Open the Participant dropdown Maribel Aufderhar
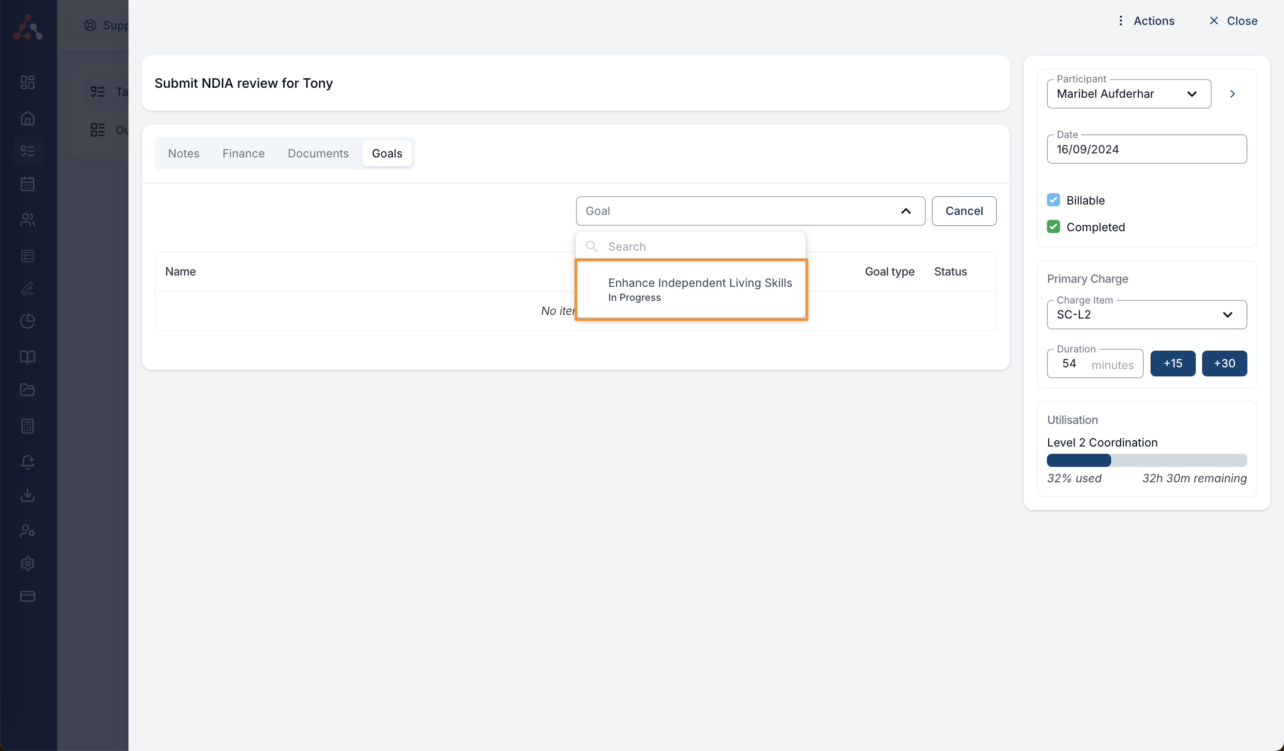Viewport: 1284px width, 751px height. [1129, 94]
